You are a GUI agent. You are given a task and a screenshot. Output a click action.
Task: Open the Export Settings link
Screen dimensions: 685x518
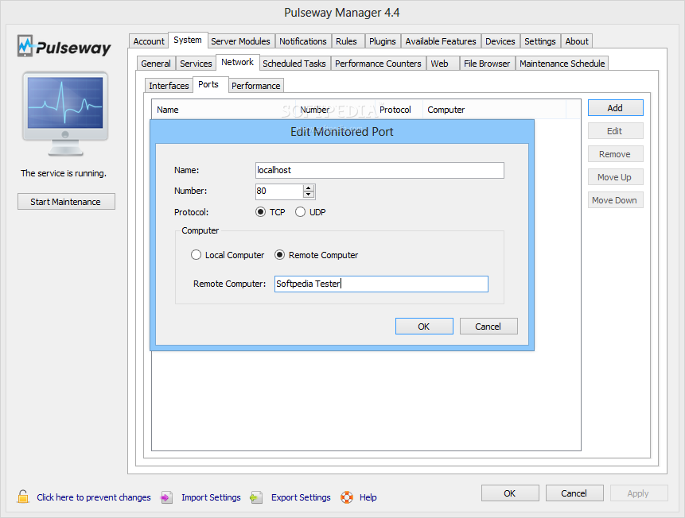pyautogui.click(x=301, y=497)
